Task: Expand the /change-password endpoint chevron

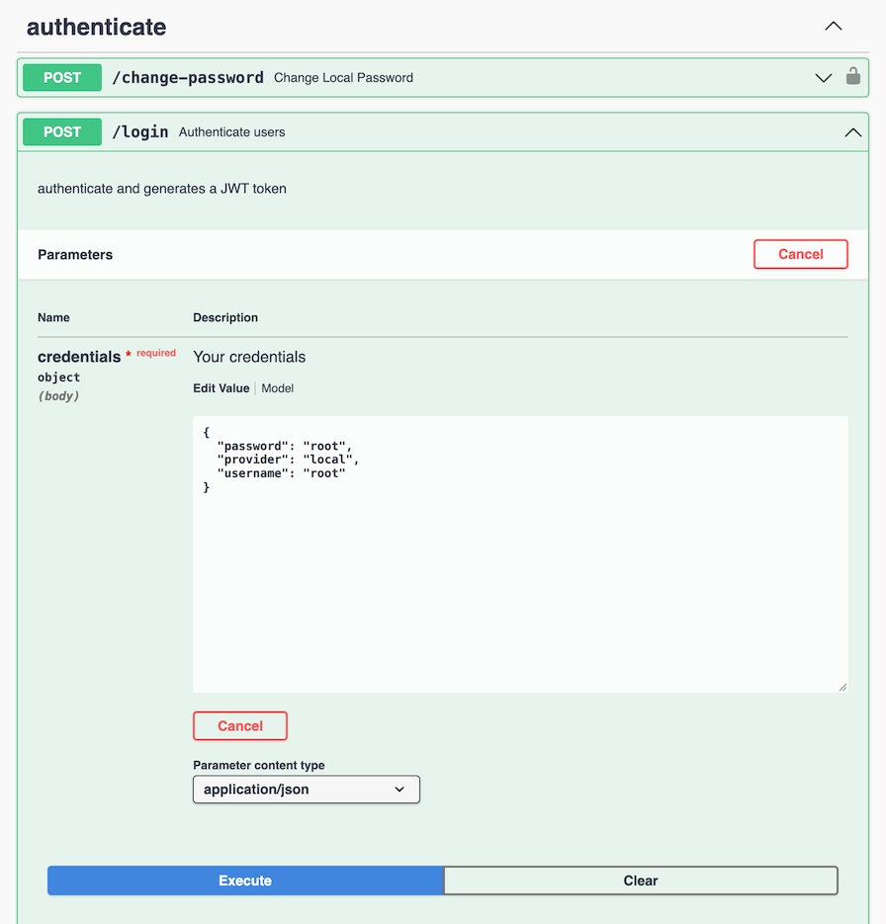Action: pyautogui.click(x=823, y=78)
